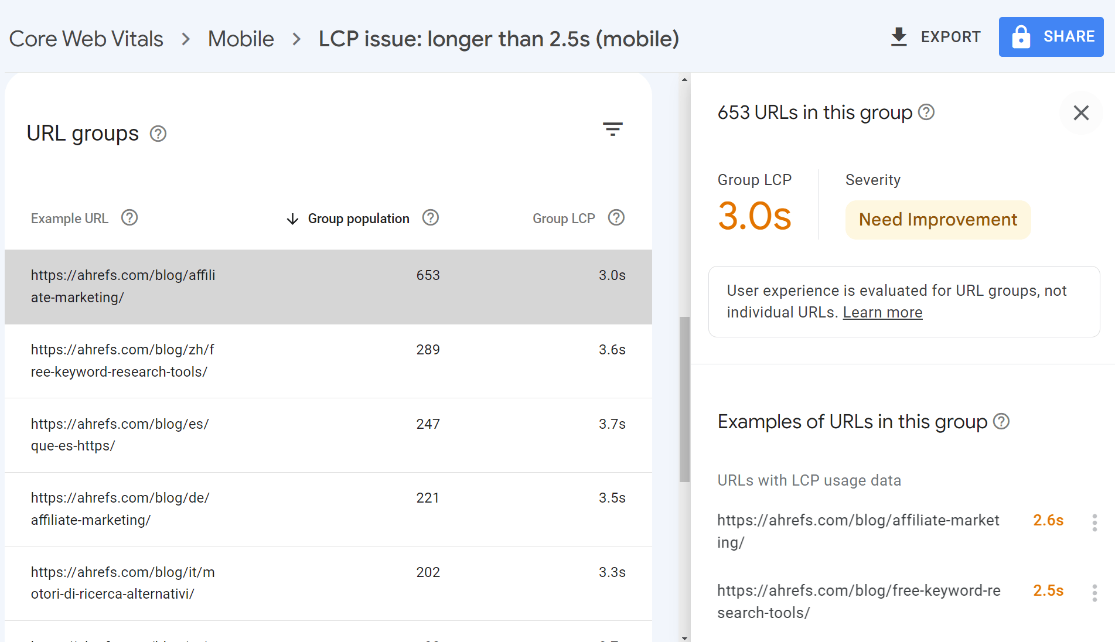
Task: Click the Group population sort arrow
Action: (292, 218)
